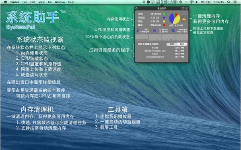Click the 3.21 GB inactive memory value
This screenshot has width=241, height=150.
pyautogui.click(x=154, y=18)
